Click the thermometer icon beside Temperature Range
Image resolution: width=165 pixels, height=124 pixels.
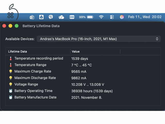click(11, 65)
